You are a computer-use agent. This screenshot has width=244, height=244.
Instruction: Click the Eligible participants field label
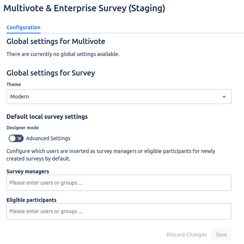click(32, 200)
